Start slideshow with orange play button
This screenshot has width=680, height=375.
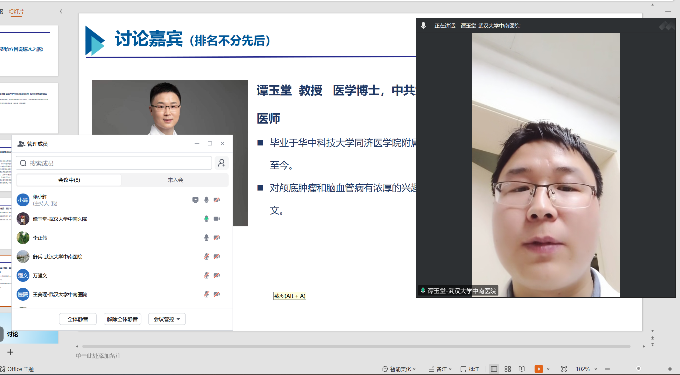click(539, 369)
